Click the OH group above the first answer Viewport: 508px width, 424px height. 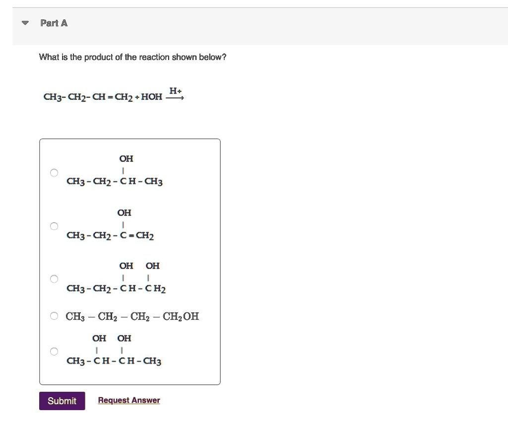coord(126,158)
